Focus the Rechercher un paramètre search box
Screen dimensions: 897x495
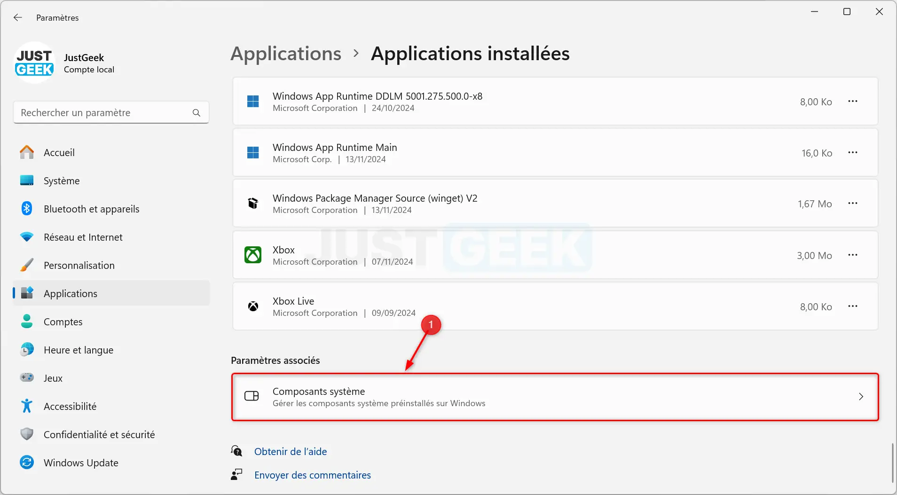tap(111, 113)
